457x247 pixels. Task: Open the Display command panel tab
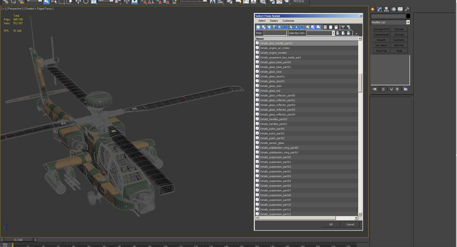click(400, 9)
